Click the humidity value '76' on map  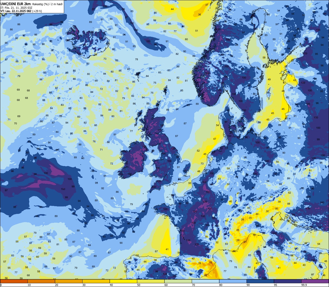pyautogui.click(x=94, y=142)
